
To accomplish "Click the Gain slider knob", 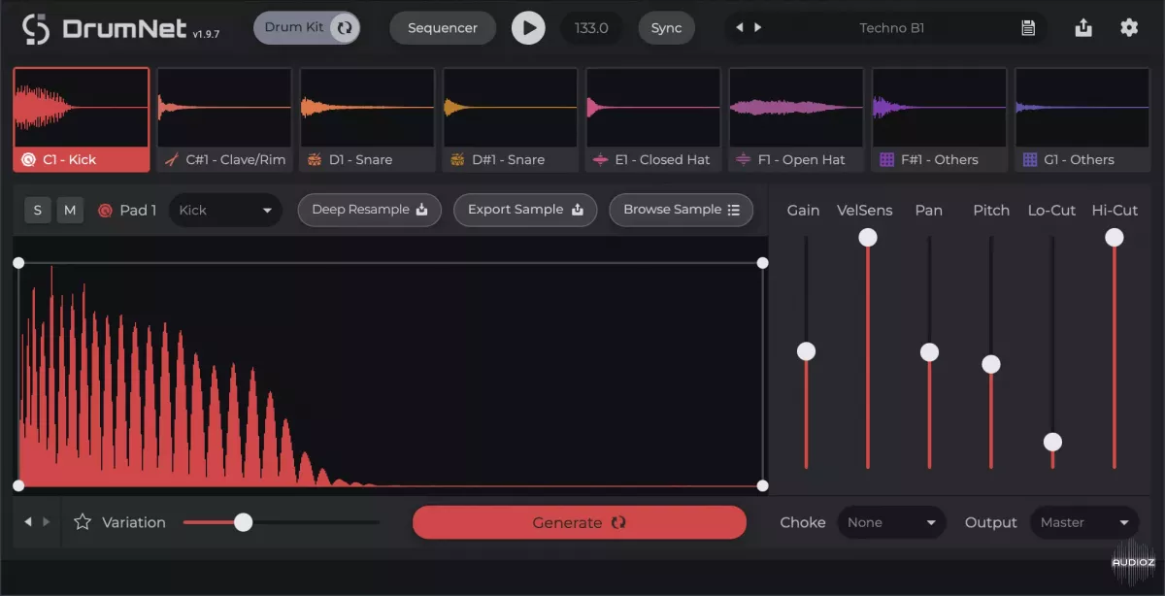I will [806, 351].
